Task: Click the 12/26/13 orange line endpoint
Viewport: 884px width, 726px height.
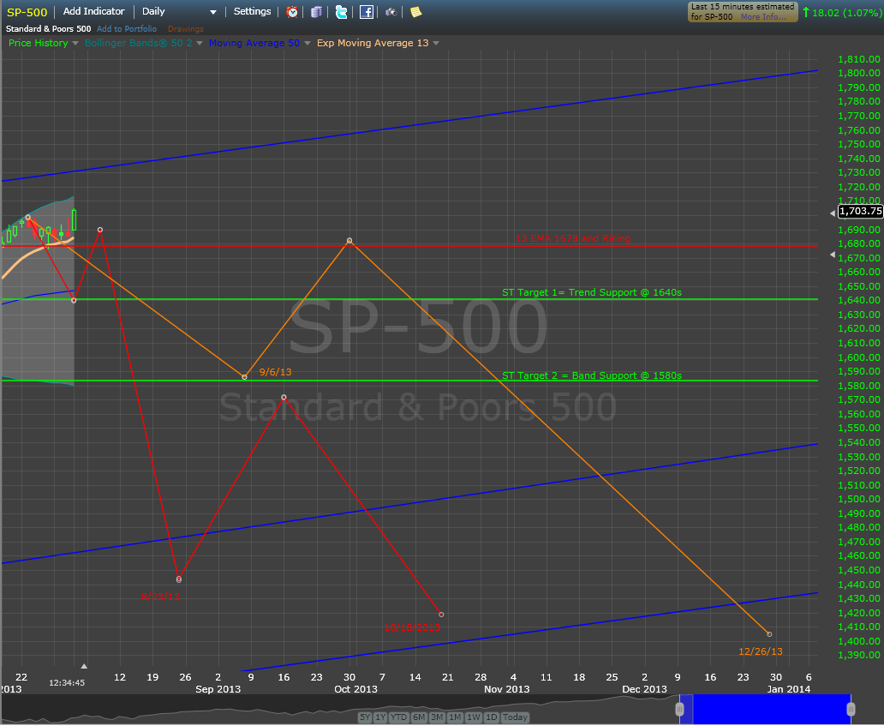Action: click(769, 634)
